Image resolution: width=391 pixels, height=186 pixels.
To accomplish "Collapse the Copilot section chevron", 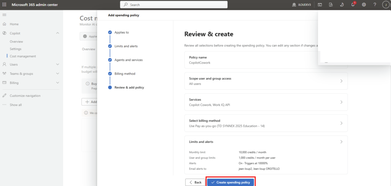I will pyautogui.click(x=58, y=33).
